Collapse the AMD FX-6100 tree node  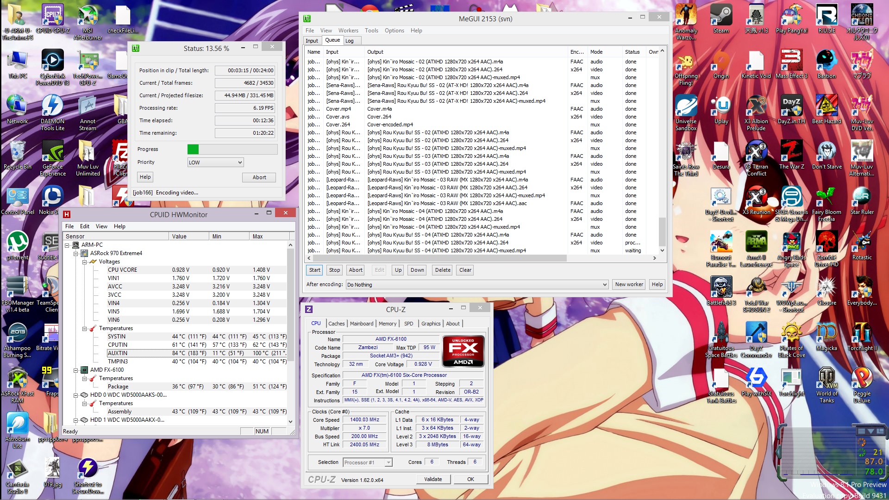point(76,370)
